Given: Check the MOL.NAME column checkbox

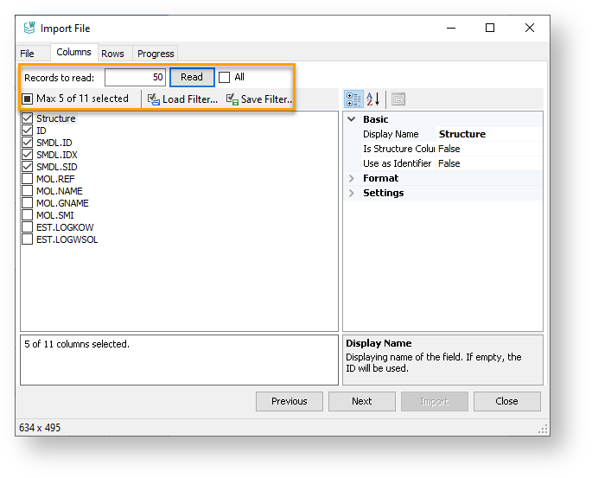Looking at the screenshot, I should tap(28, 191).
